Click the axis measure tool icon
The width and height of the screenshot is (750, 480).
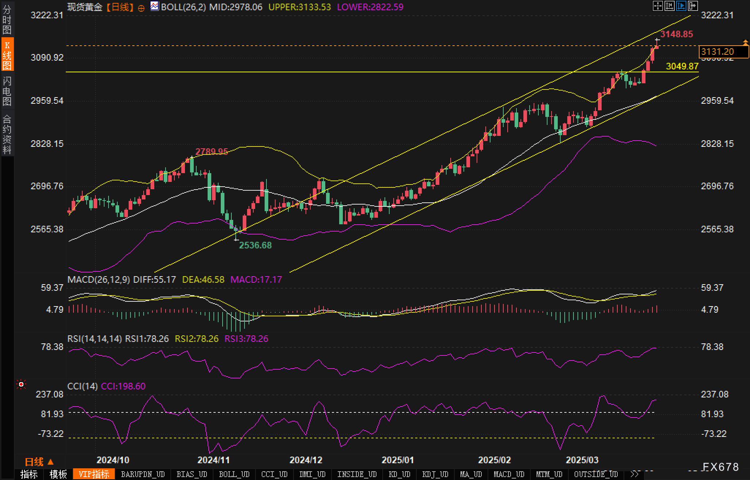[669, 6]
